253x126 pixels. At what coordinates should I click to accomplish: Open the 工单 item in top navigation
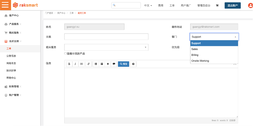pos(172,6)
